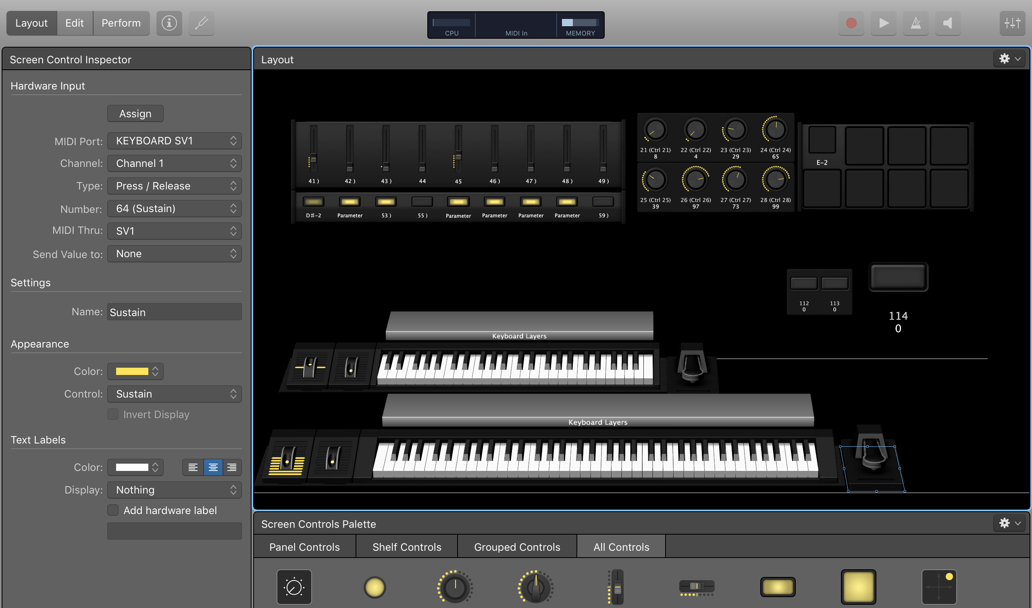
Task: Toggle the metronome icon
Action: (915, 23)
